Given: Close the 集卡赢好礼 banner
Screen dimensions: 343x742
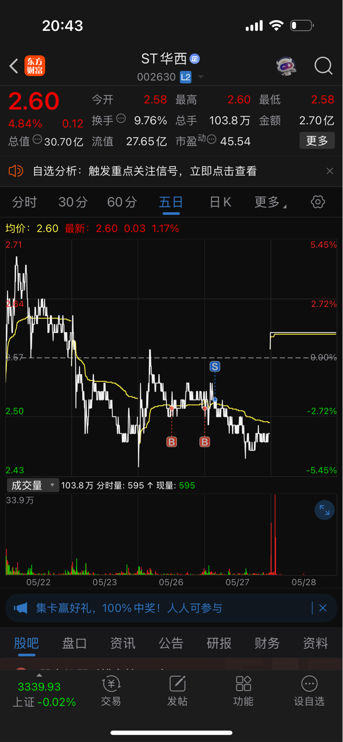Looking at the screenshot, I should [323, 608].
